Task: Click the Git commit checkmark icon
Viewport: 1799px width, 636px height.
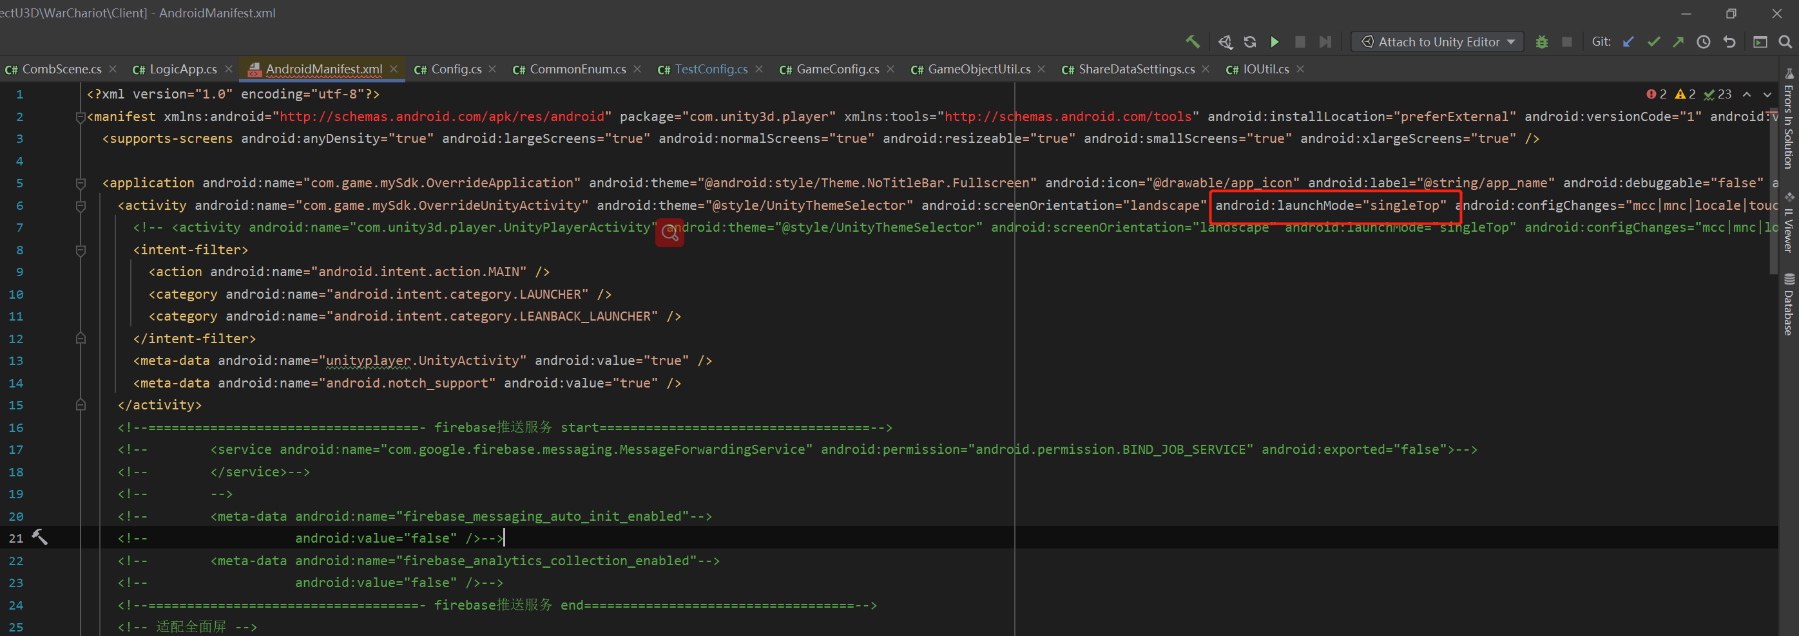Action: 1653,42
